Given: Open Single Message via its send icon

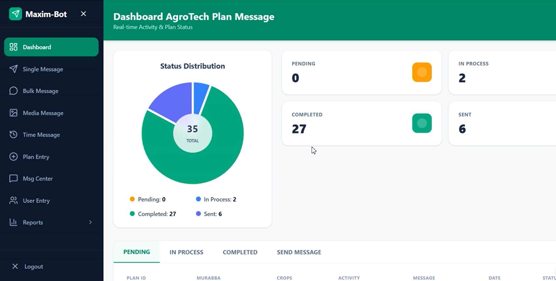Looking at the screenshot, I should pyautogui.click(x=13, y=69).
